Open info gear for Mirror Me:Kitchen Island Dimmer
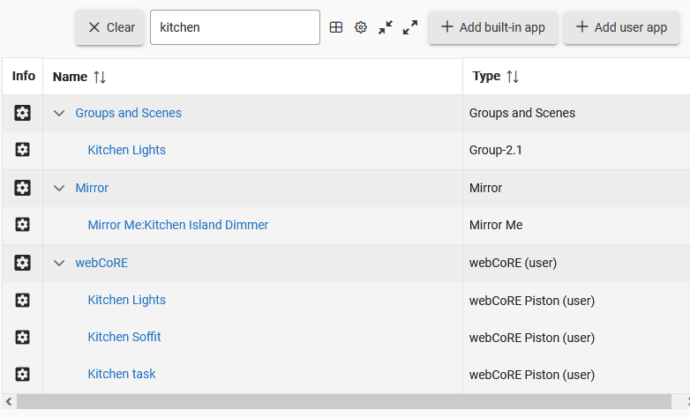 pos(22,225)
